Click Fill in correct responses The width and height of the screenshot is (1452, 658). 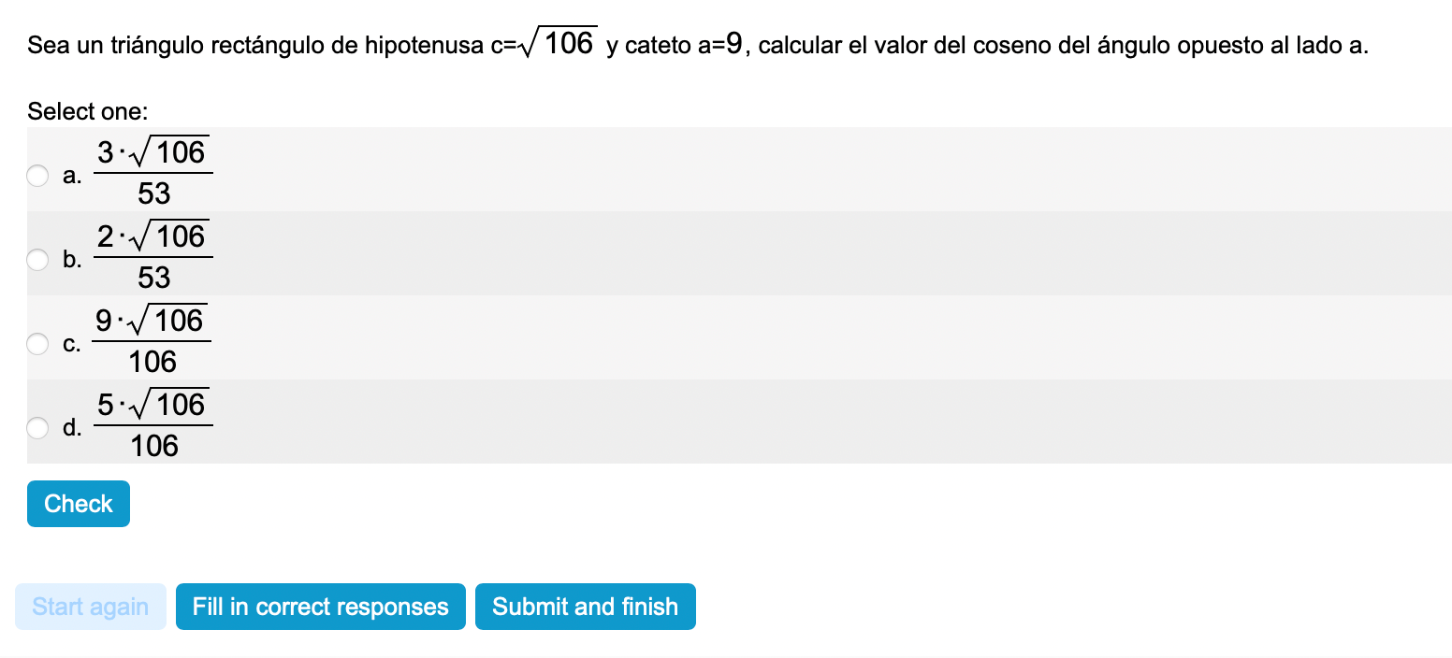pyautogui.click(x=320, y=607)
